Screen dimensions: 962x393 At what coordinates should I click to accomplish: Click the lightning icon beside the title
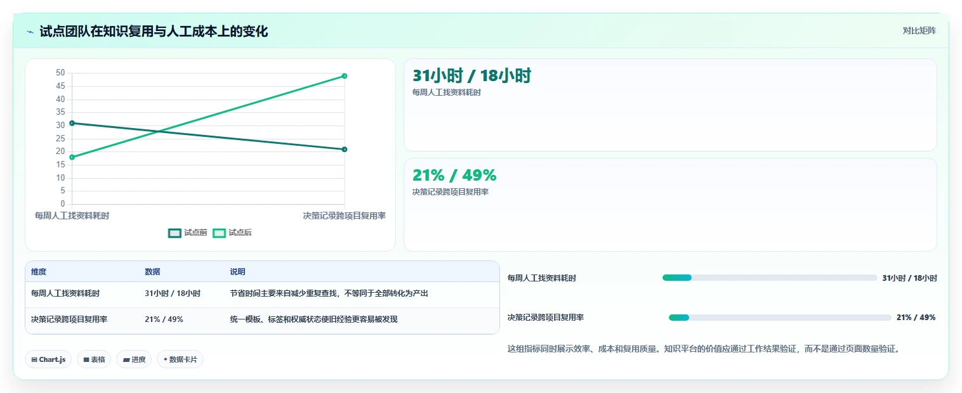pyautogui.click(x=30, y=32)
